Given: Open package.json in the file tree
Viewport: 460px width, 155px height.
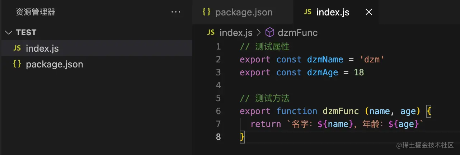Looking at the screenshot, I should click(x=55, y=64).
